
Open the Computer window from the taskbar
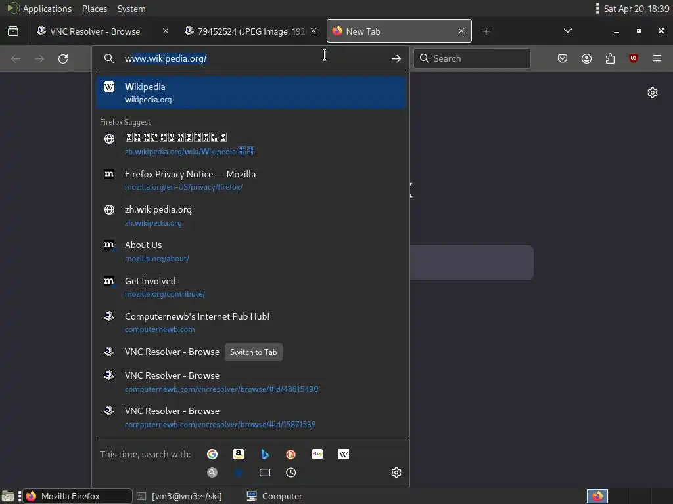point(275,496)
